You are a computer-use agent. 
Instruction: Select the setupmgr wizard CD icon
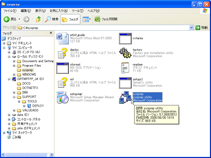(62, 97)
